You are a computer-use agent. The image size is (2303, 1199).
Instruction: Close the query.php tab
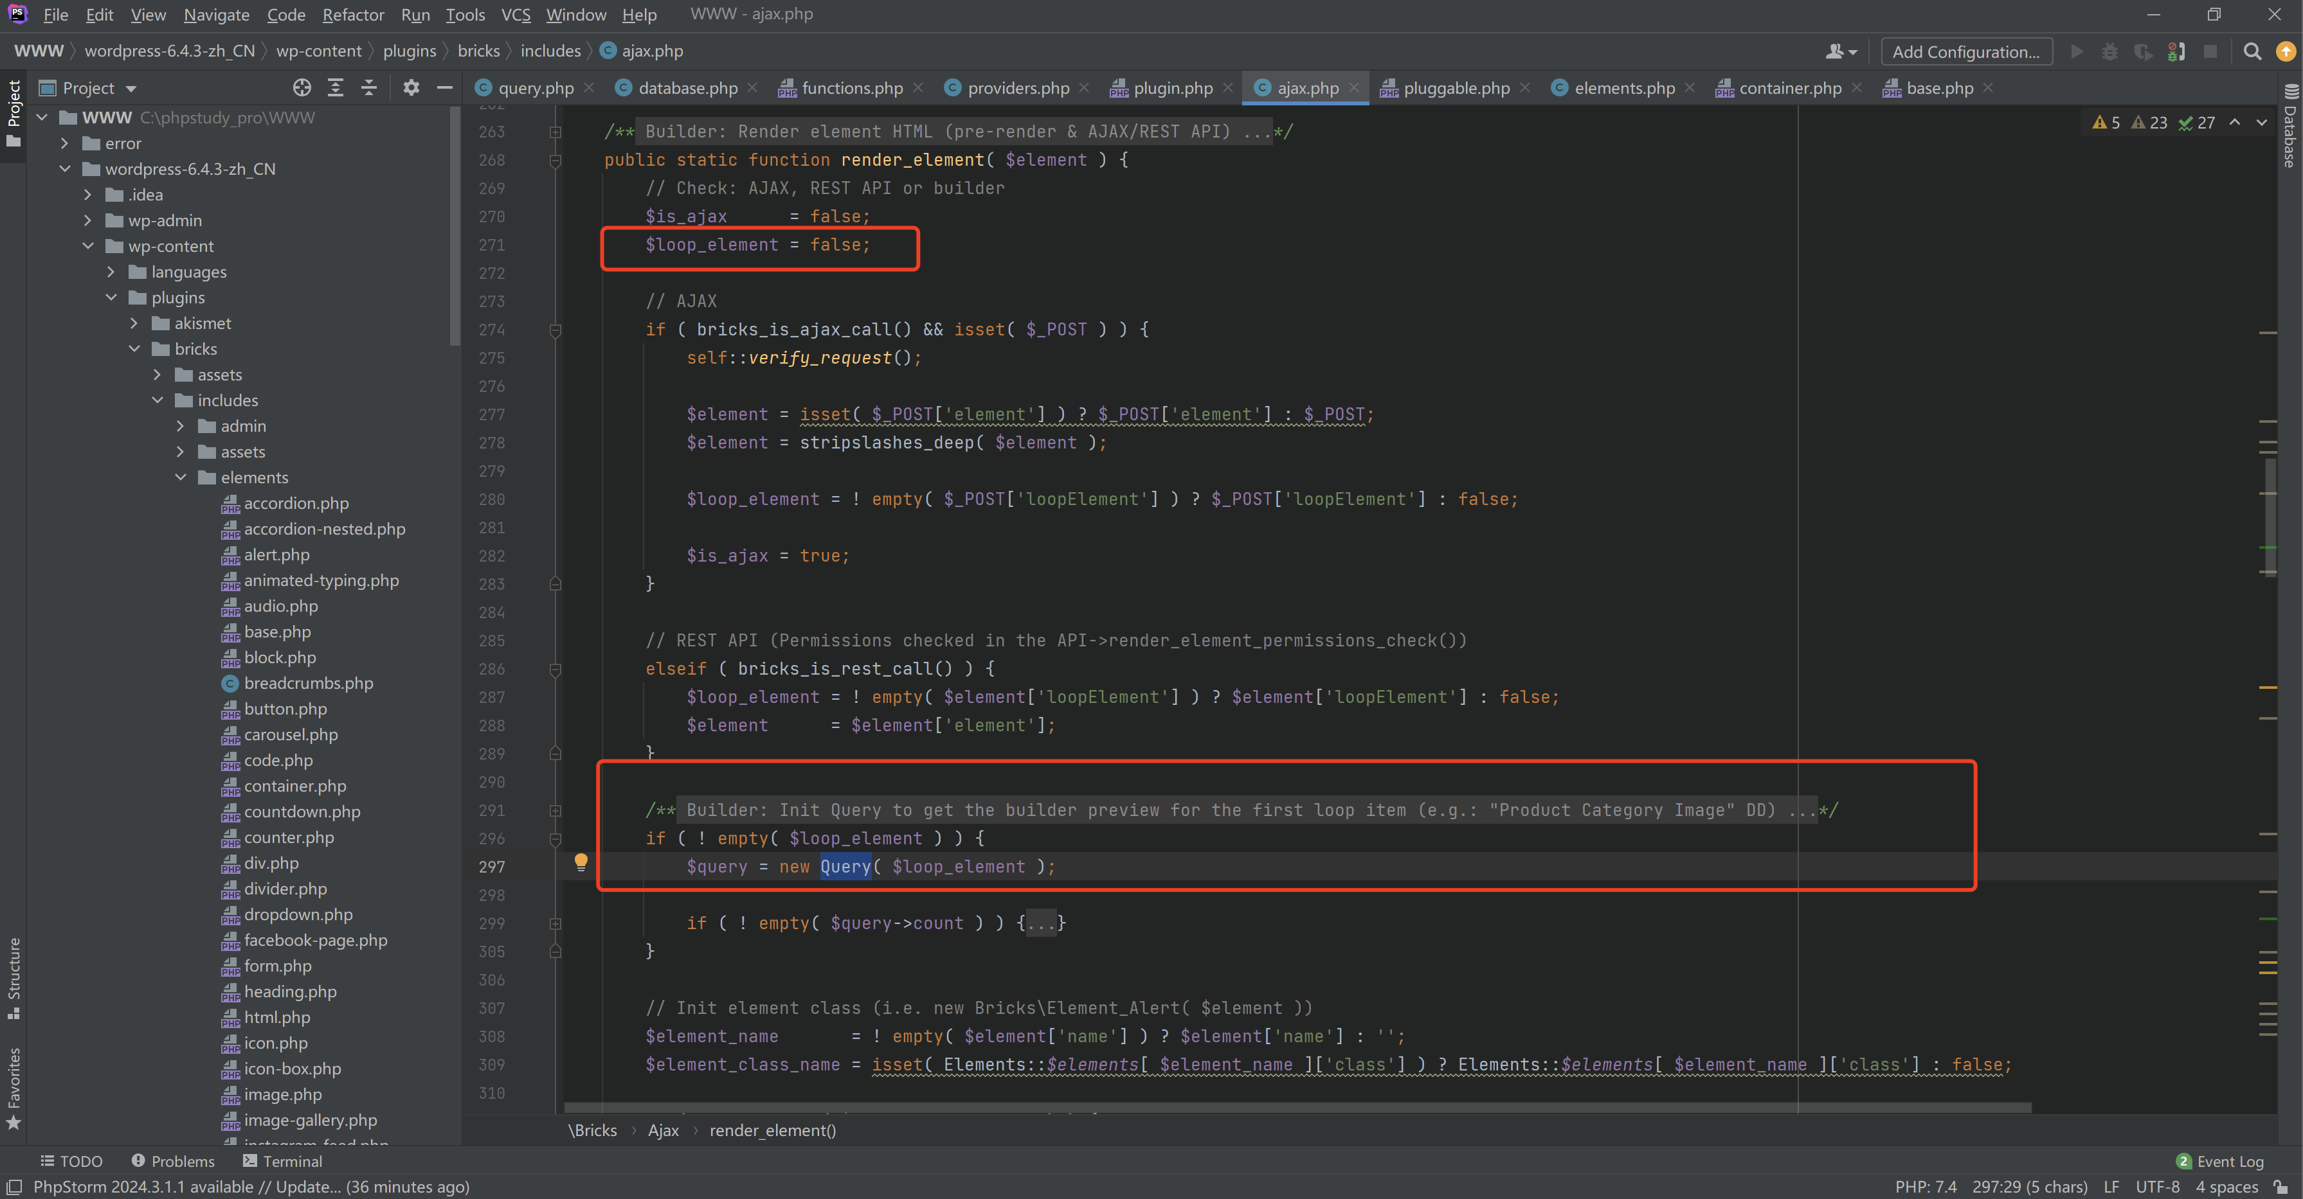tap(589, 87)
